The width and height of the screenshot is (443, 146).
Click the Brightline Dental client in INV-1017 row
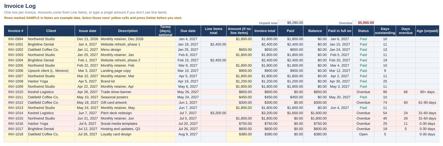[x=51, y=129]
